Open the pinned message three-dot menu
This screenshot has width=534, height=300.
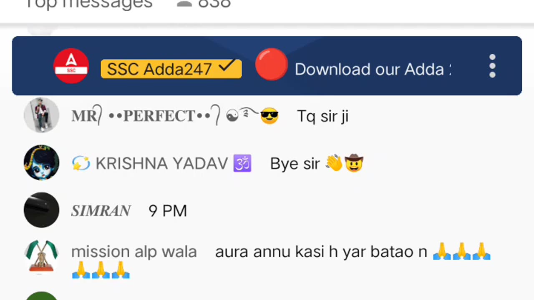tap(492, 66)
